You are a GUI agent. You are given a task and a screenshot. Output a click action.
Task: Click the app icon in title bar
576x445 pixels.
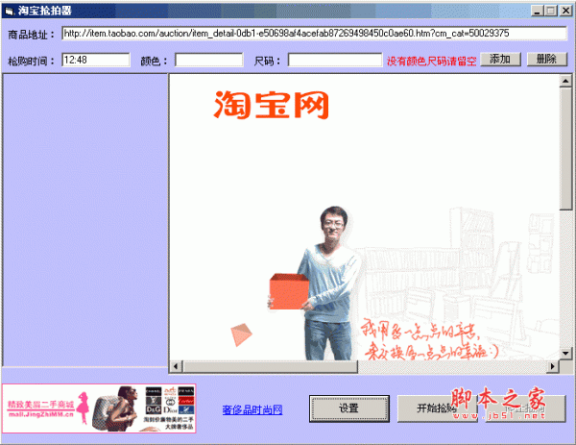10,11
